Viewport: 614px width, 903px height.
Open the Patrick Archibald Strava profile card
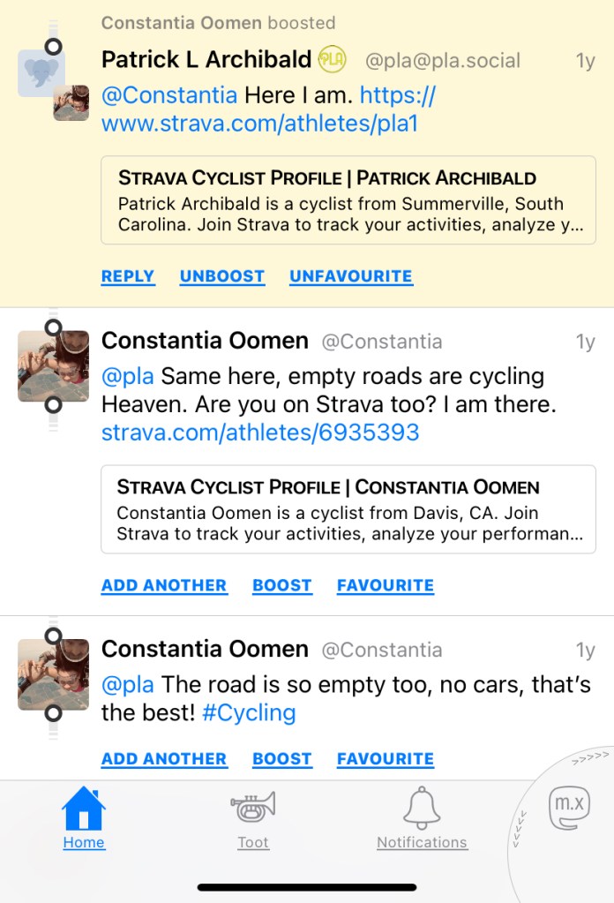(348, 200)
